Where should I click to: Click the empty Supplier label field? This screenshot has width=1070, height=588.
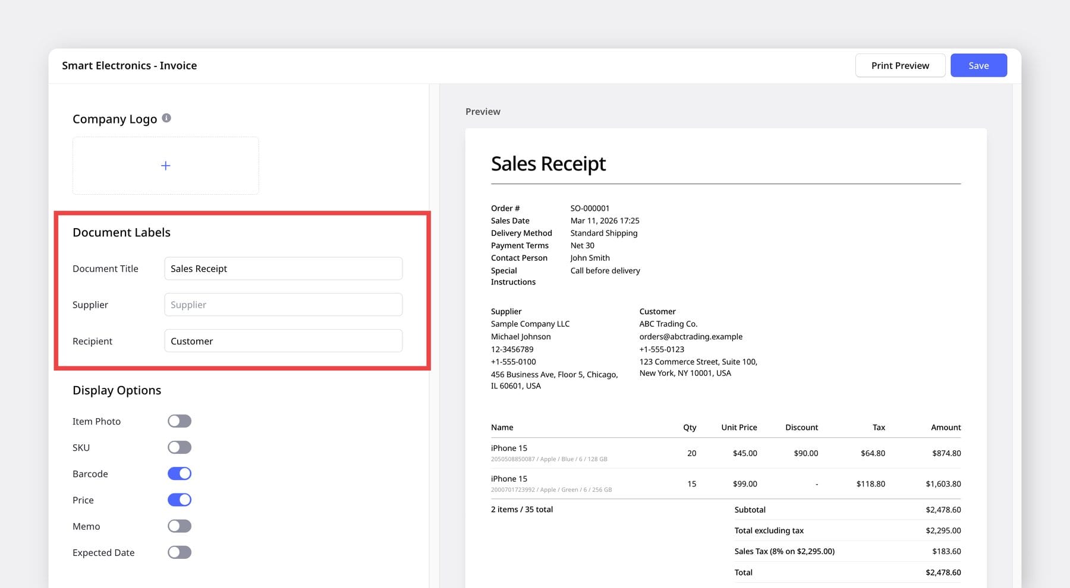tap(283, 304)
